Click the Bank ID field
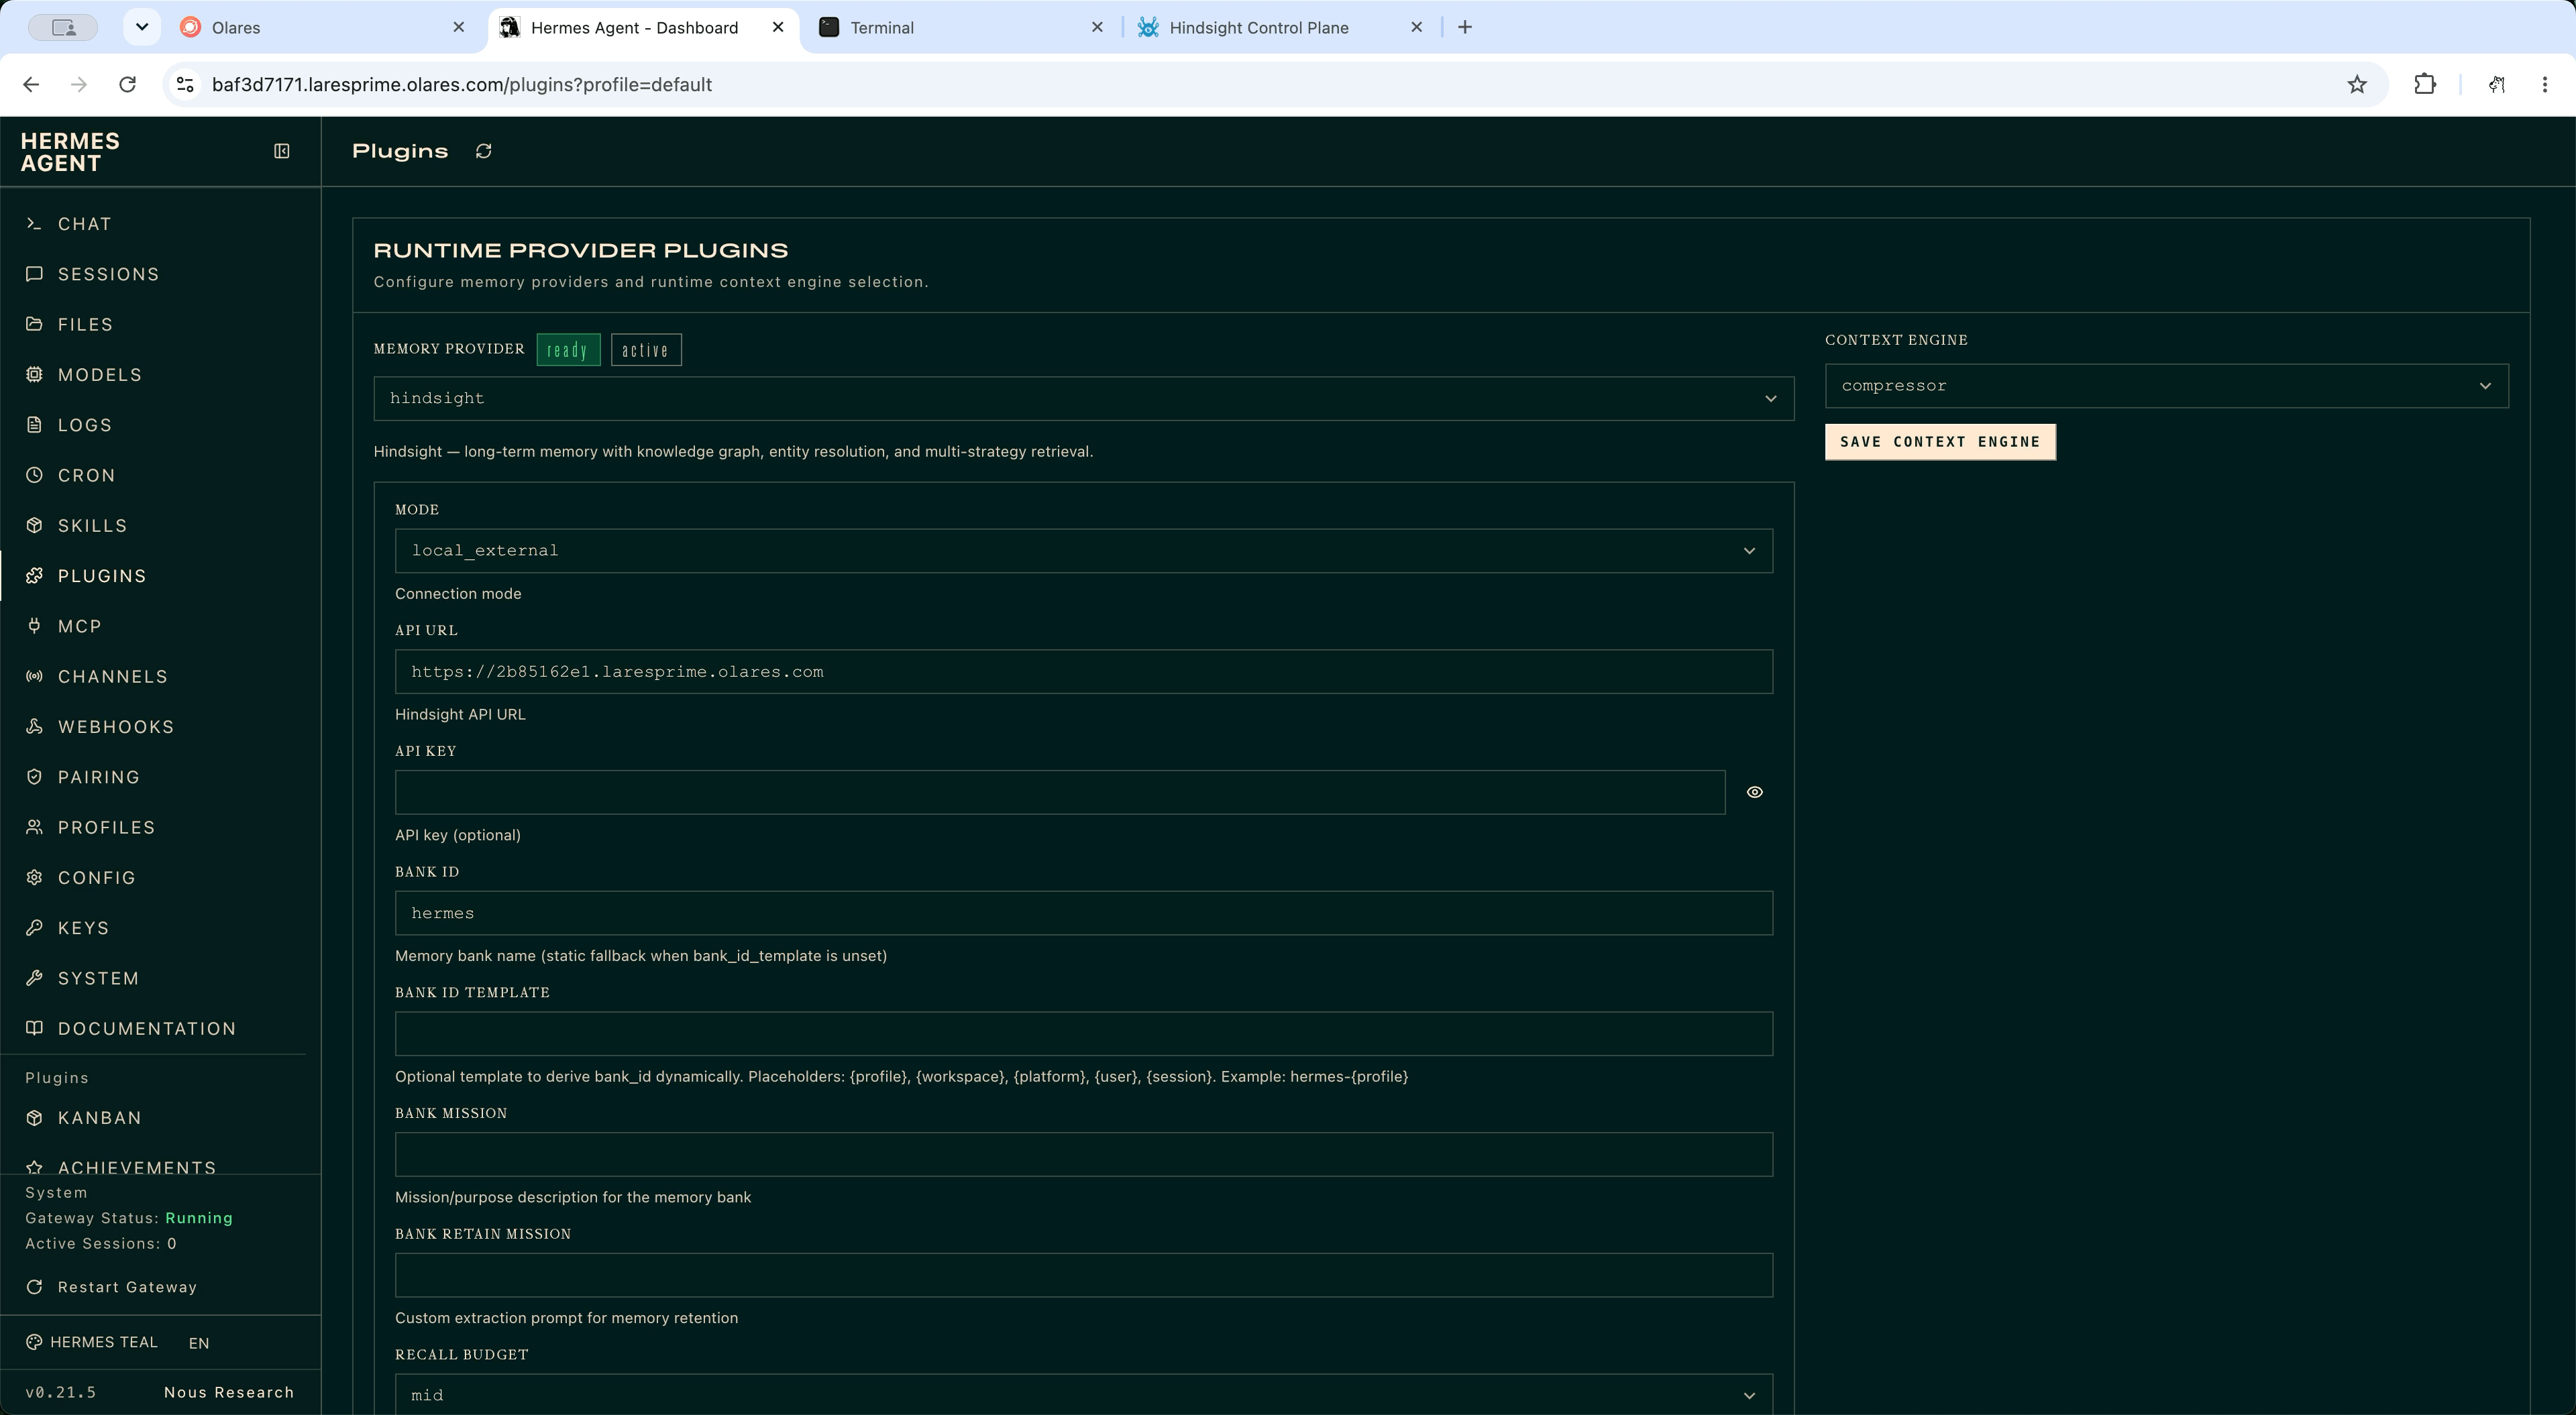This screenshot has width=2576, height=1415. coord(1083,913)
